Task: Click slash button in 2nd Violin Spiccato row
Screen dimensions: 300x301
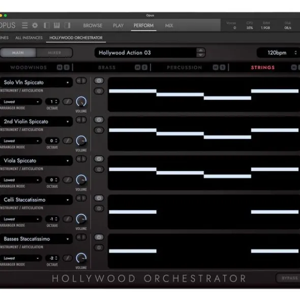Action: point(68,141)
